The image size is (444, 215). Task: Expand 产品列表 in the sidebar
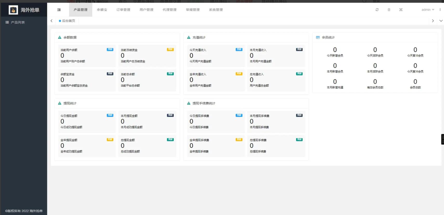[x=18, y=23]
